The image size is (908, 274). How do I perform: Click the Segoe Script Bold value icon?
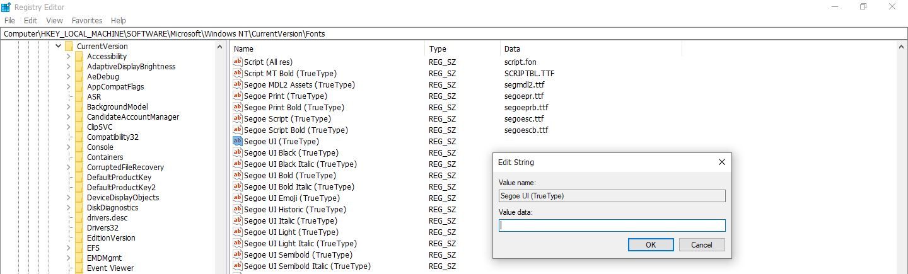tap(238, 130)
